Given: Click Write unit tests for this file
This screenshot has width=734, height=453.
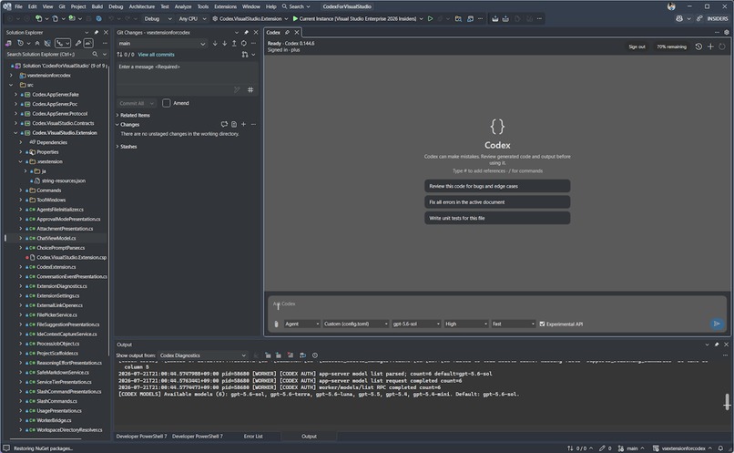Looking at the screenshot, I should point(497,218).
